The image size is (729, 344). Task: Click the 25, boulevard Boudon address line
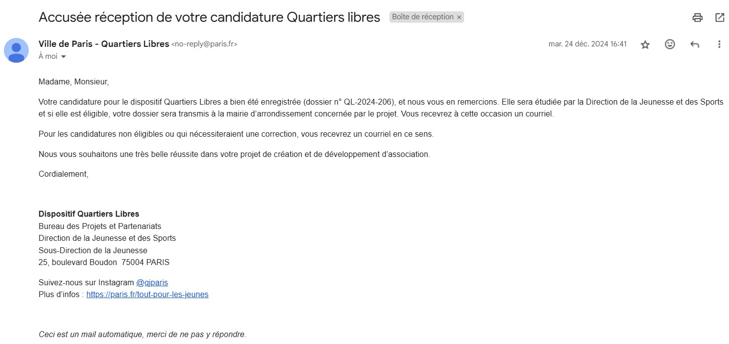pos(104,263)
